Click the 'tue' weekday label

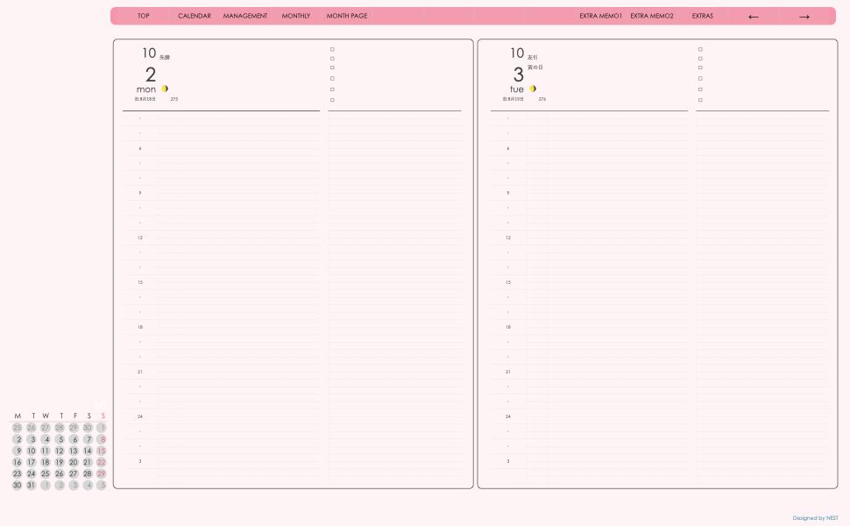517,89
